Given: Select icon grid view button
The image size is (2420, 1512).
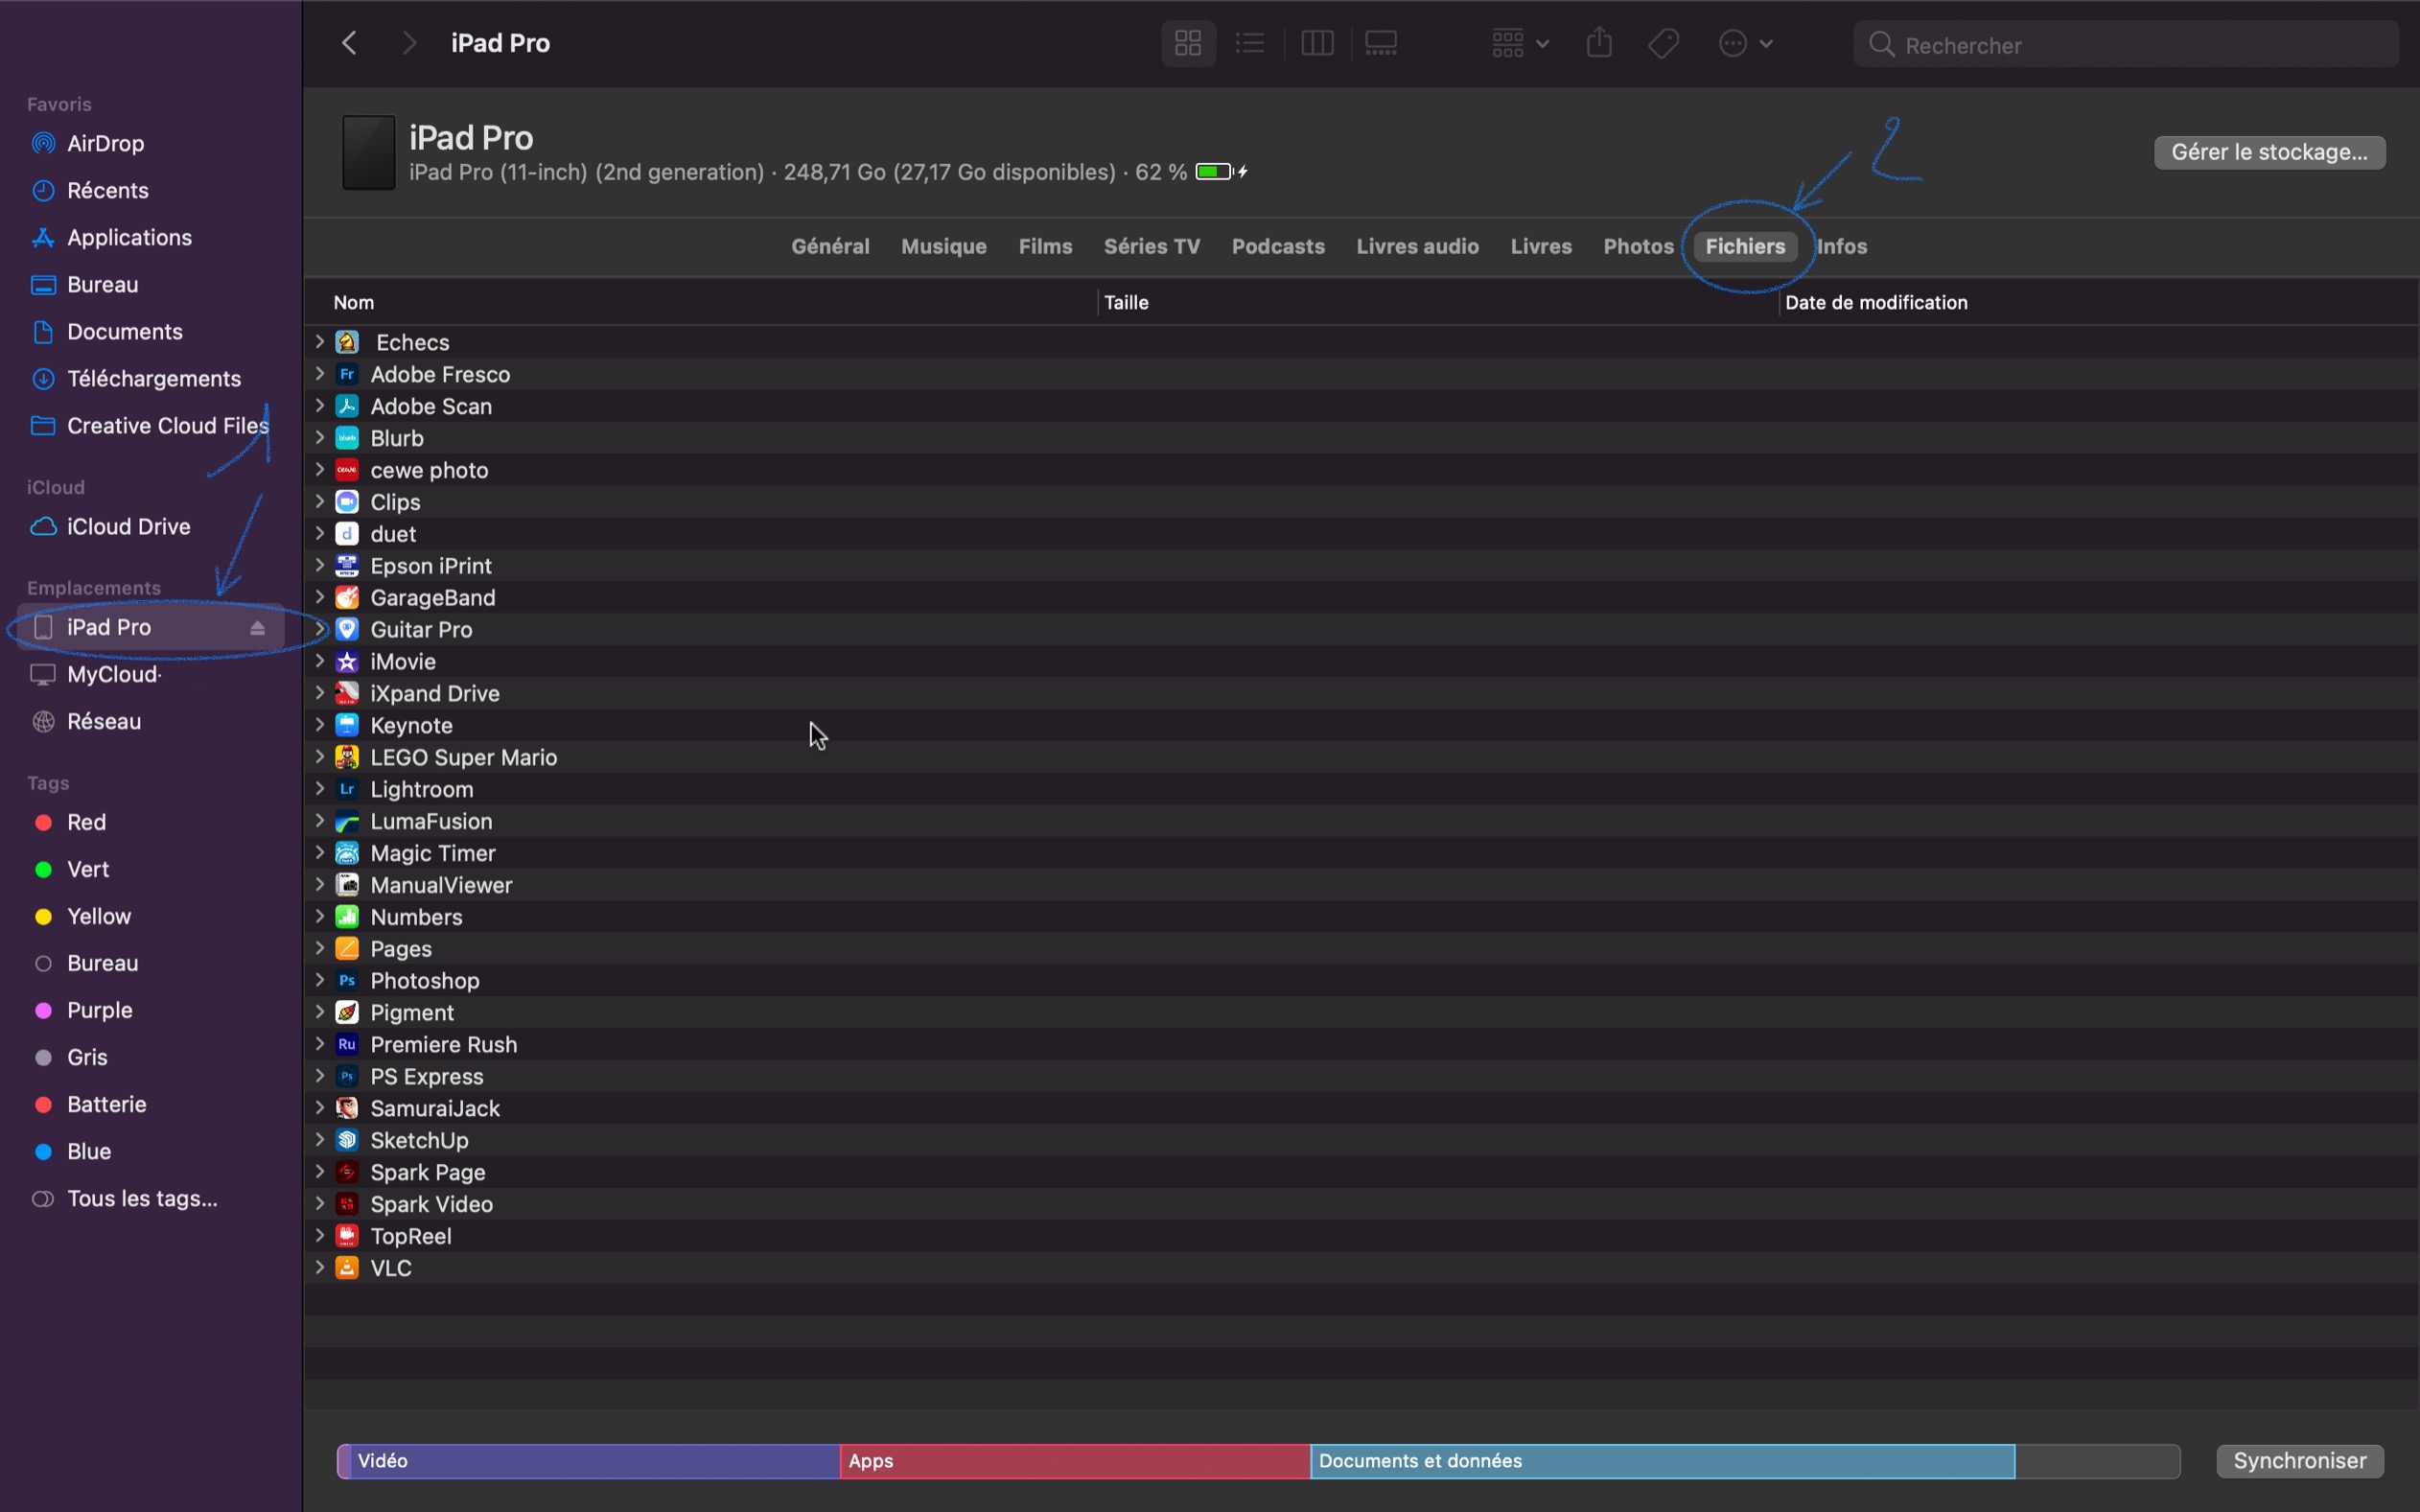Looking at the screenshot, I should tap(1188, 44).
